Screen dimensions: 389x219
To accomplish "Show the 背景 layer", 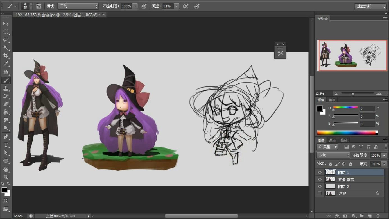I will [x=320, y=193].
